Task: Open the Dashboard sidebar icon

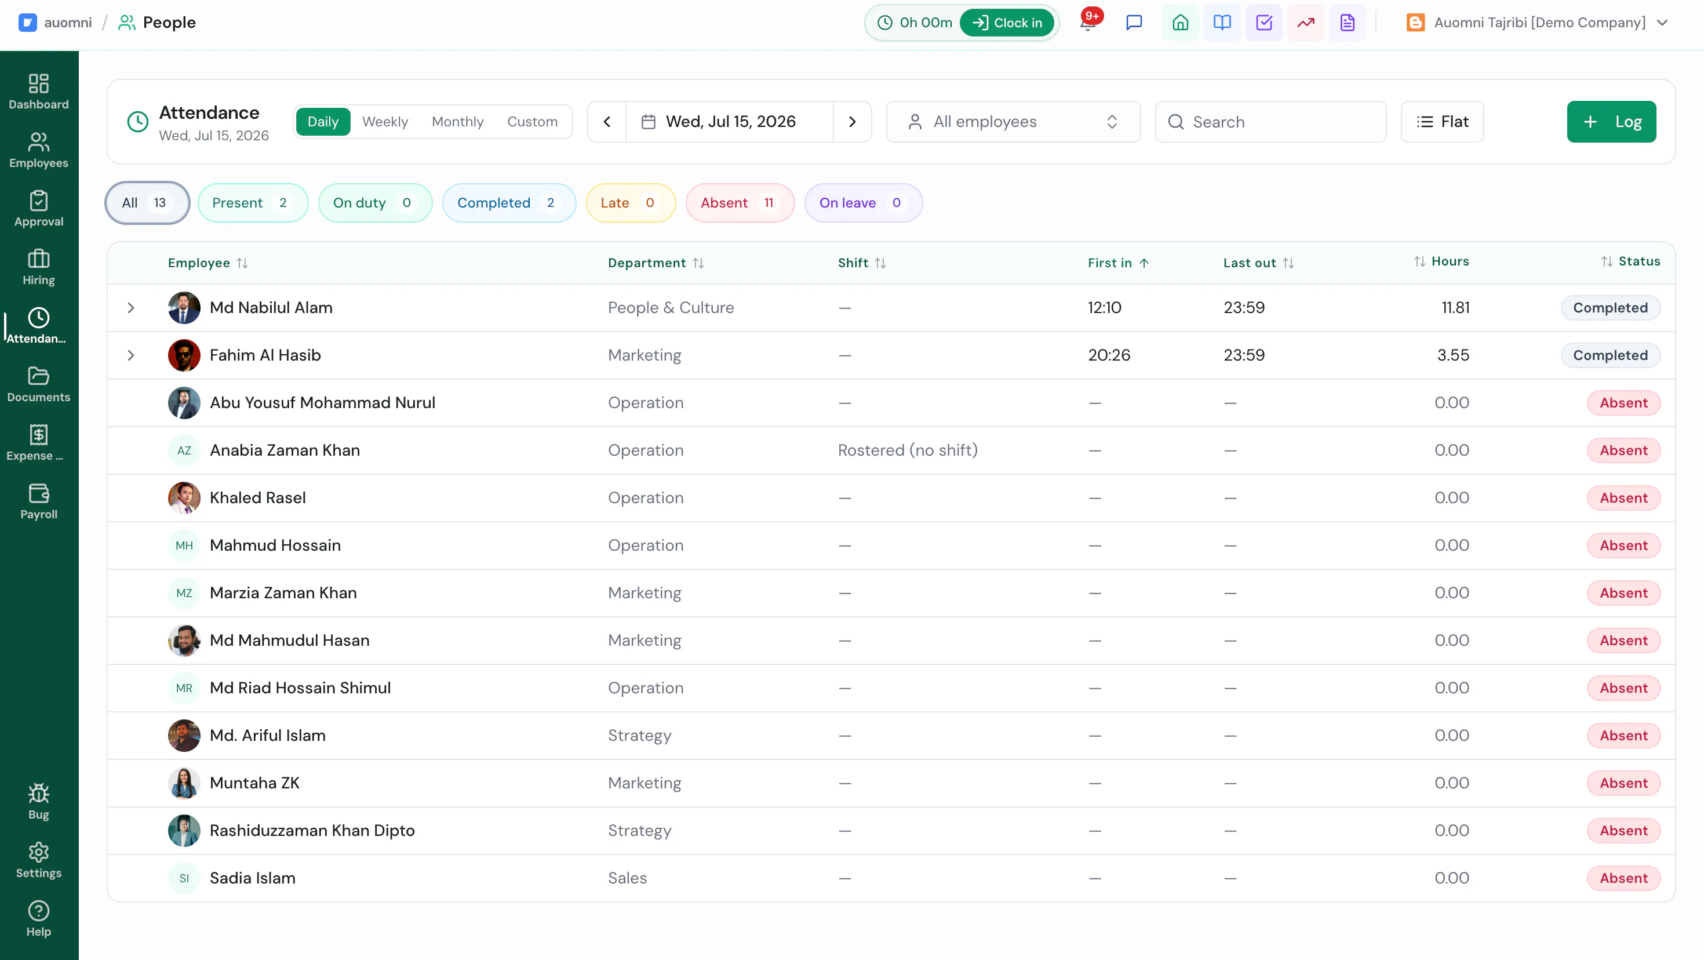Action: click(38, 91)
